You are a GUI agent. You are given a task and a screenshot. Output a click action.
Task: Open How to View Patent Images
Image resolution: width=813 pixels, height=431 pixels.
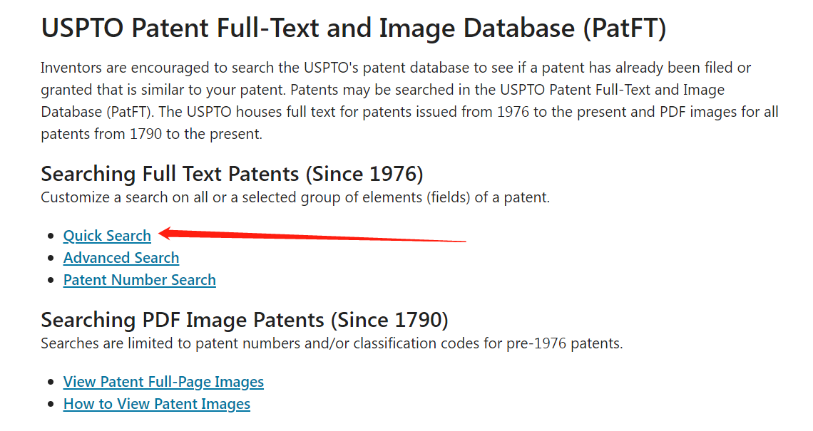[x=157, y=404]
